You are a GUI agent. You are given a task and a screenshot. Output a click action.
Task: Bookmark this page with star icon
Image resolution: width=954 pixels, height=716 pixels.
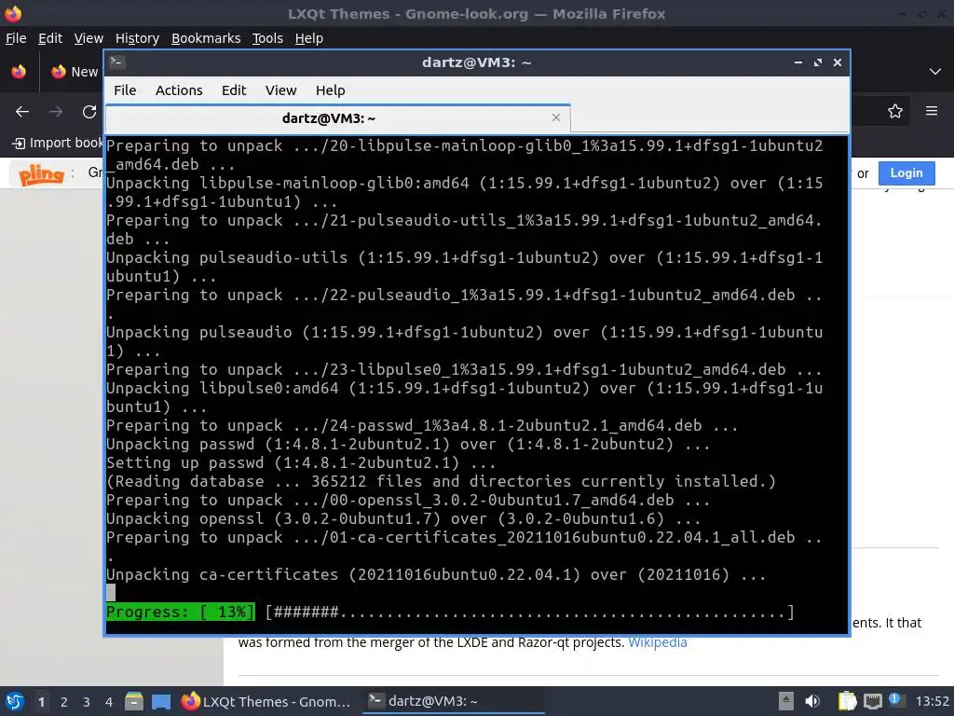pyautogui.click(x=895, y=112)
